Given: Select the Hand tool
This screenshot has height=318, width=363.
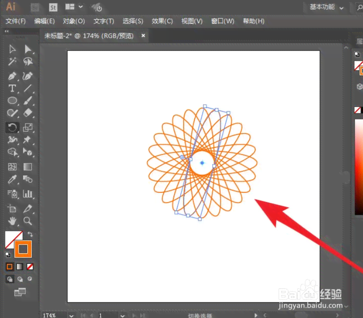Looking at the screenshot, I should click(x=12, y=221).
